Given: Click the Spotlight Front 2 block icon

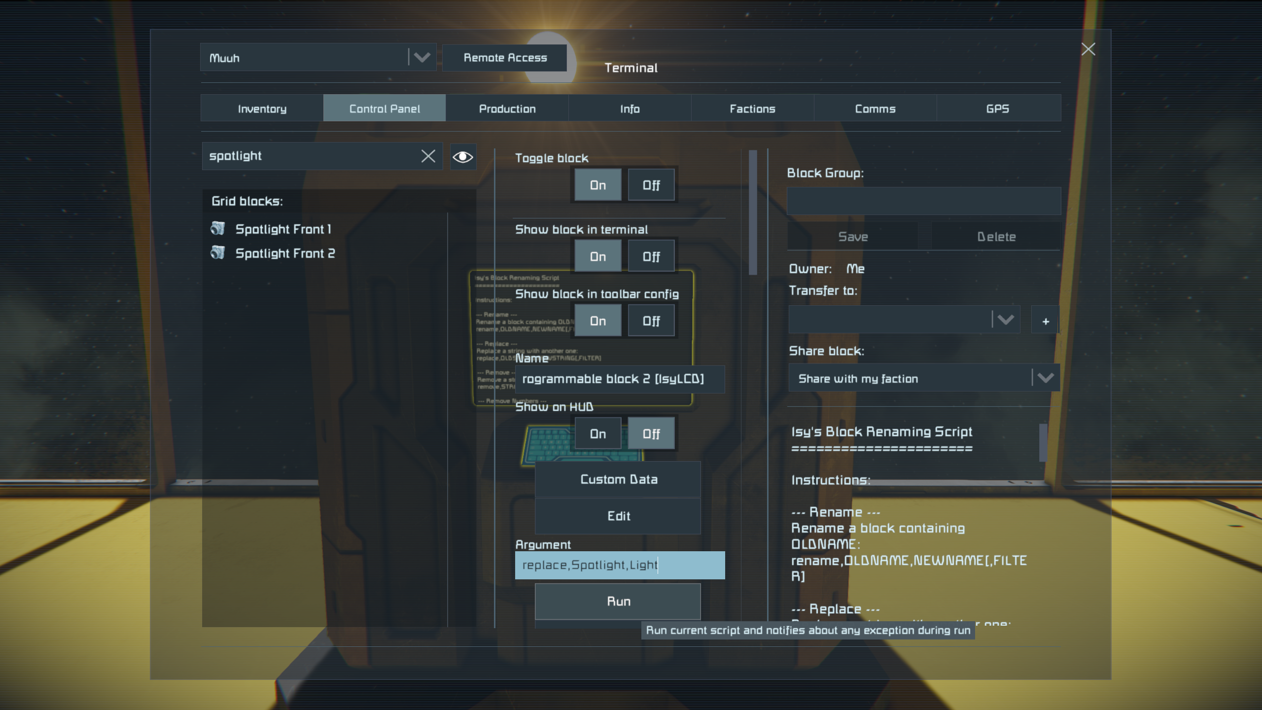Looking at the screenshot, I should click(217, 253).
